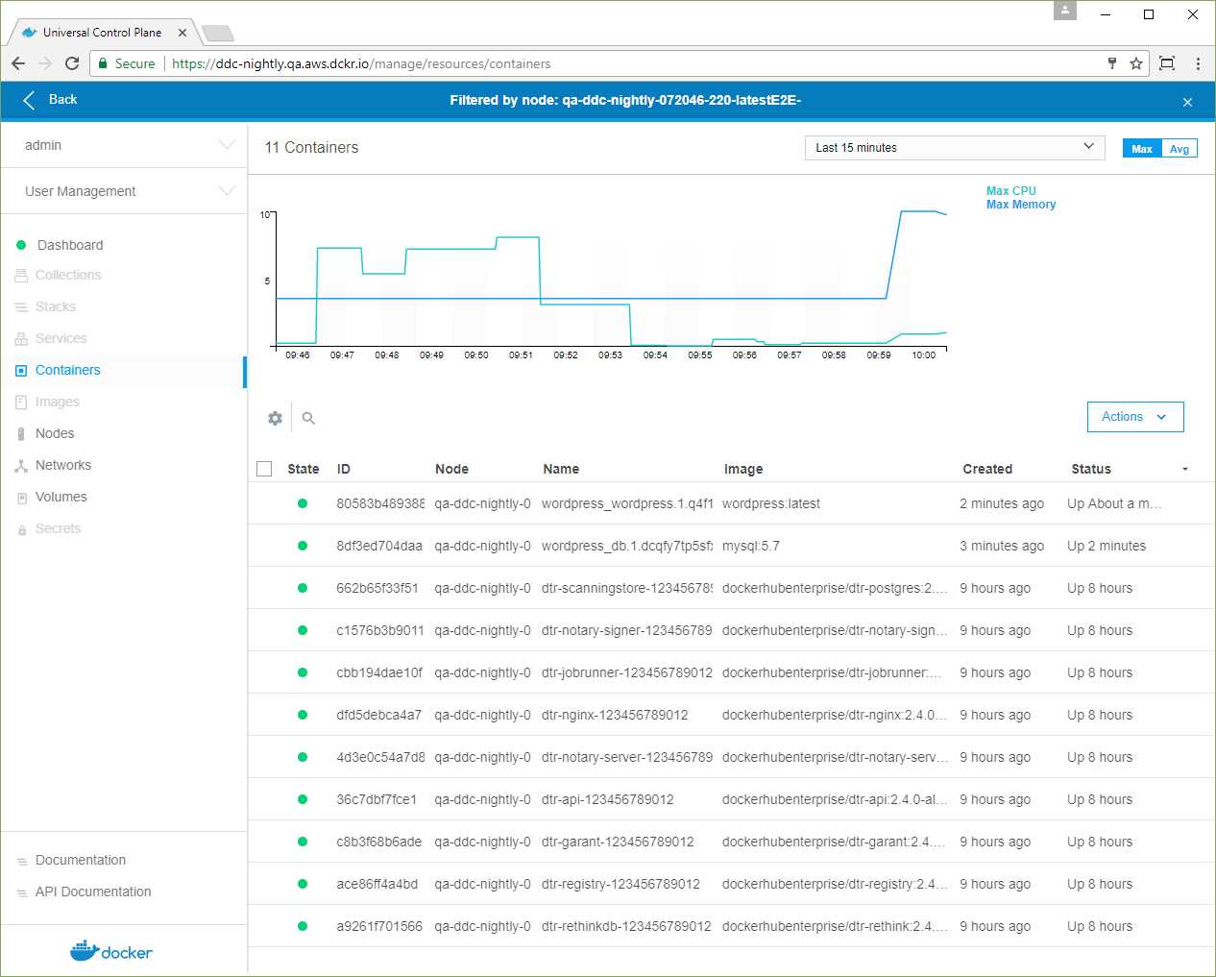Toggle the select-all containers checkbox
The image size is (1216, 977).
click(265, 469)
